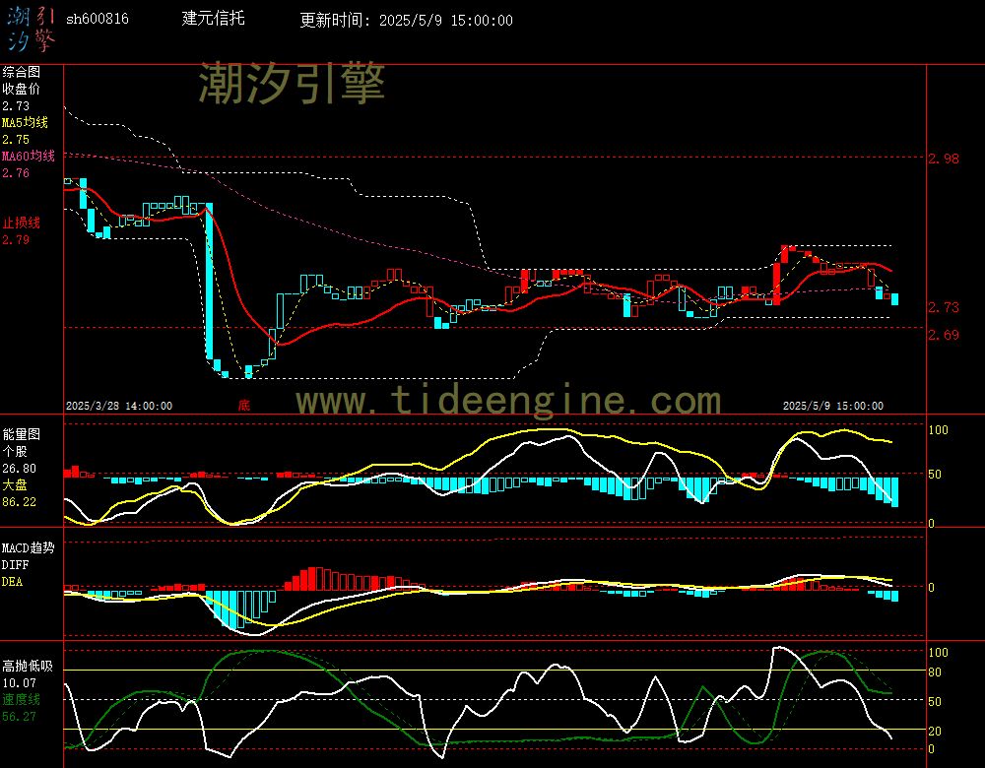985x768 pixels.
Task: Click the tall cyan crash candlestick
Action: coord(209,282)
